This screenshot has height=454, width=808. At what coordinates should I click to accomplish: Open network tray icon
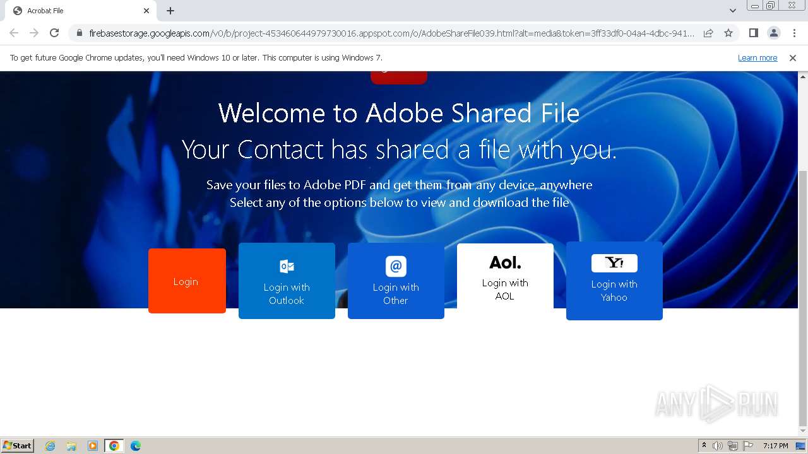pyautogui.click(x=733, y=446)
